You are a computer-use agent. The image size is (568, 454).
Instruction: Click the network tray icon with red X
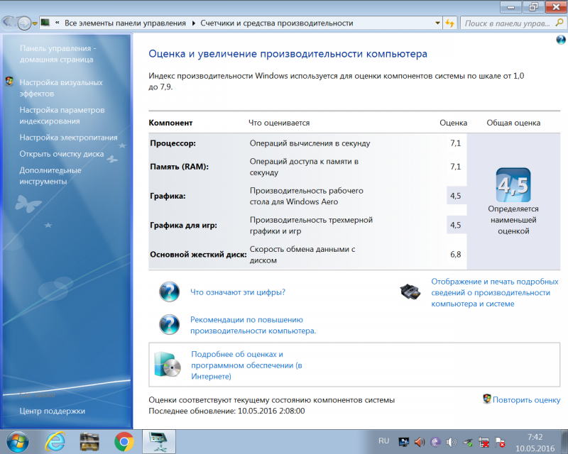pos(483,442)
